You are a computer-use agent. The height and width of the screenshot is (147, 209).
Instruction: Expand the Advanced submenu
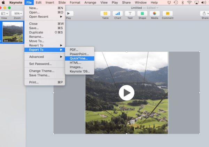click(45, 57)
